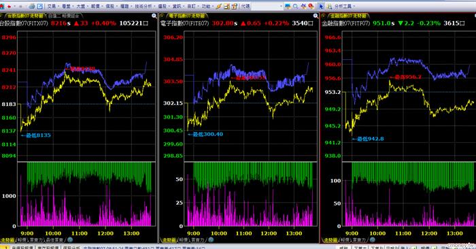Click the small yellow icon left of 金融指數07走勢圖 tab
476x249 pixels.
[x=324, y=16]
